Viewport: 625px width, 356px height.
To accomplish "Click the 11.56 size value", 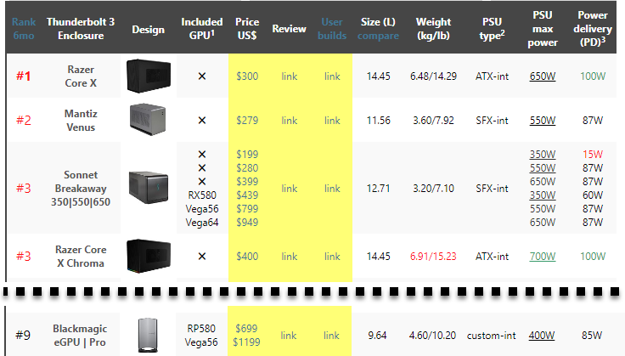I will click(378, 121).
